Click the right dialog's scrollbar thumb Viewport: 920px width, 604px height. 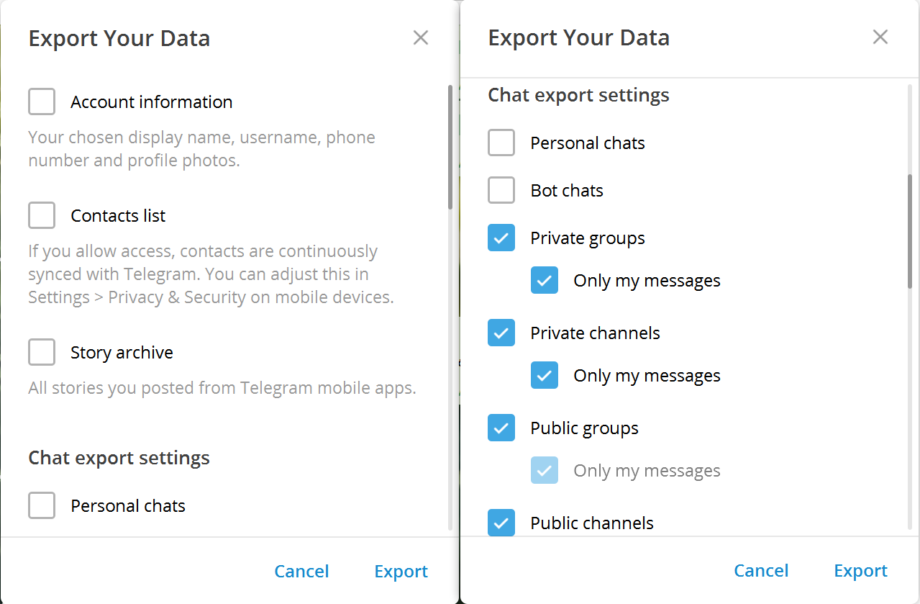click(x=910, y=230)
